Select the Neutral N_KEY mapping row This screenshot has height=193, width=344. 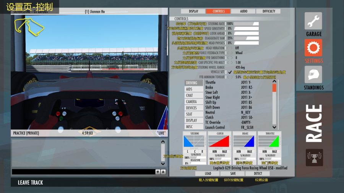238,113
